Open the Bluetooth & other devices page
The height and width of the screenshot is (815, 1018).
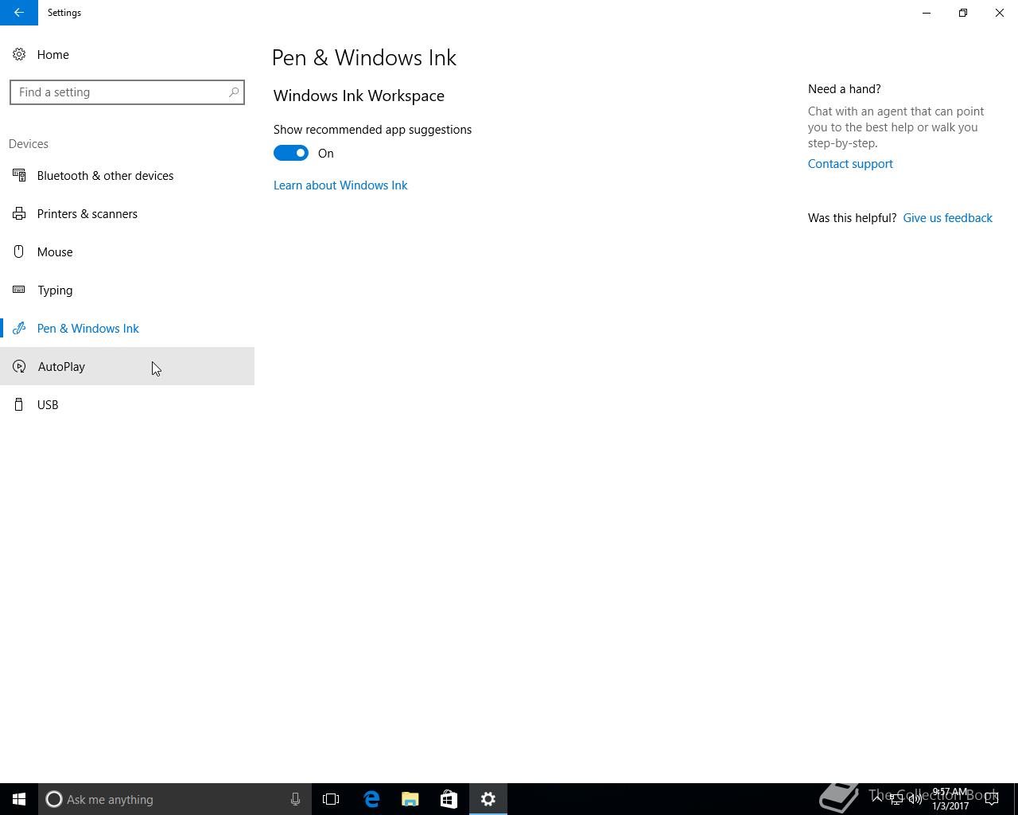click(x=127, y=175)
